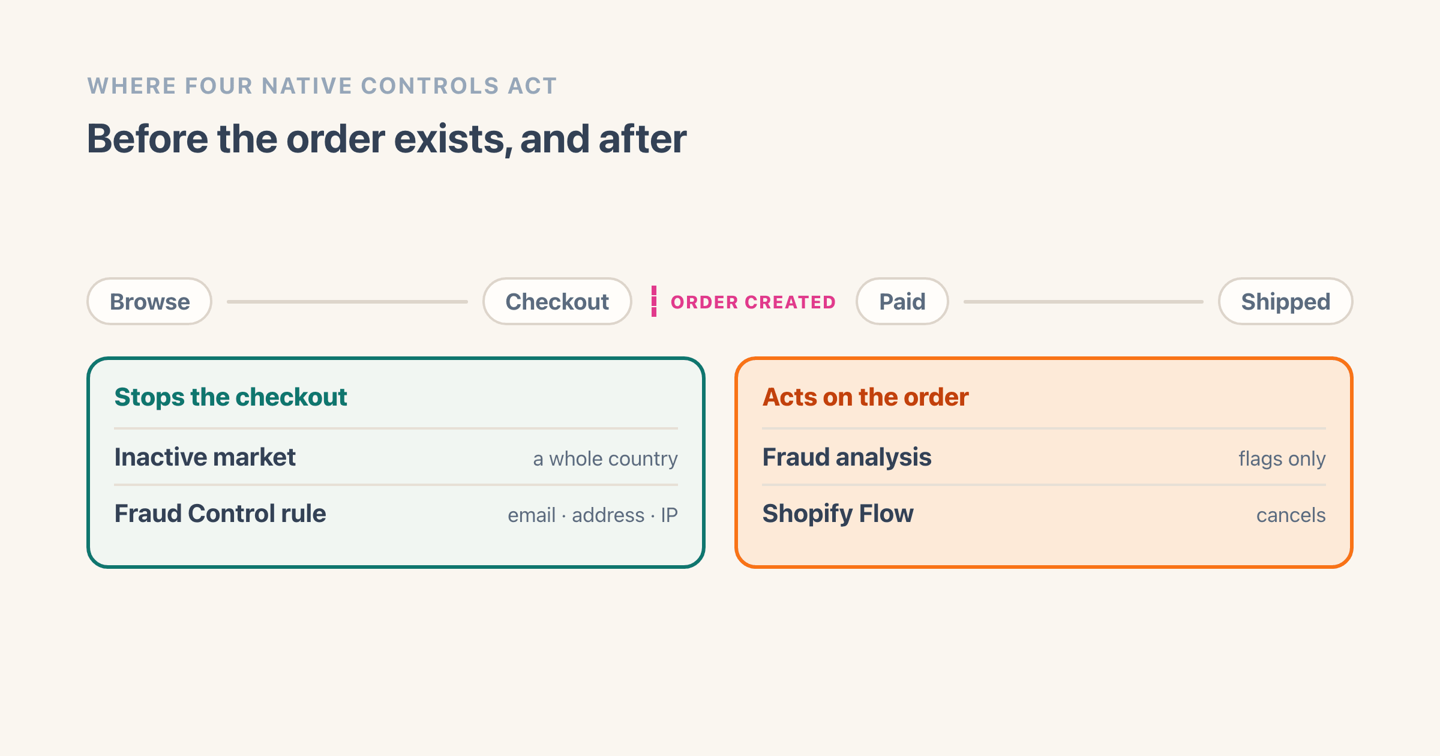This screenshot has height=756, width=1440.
Task: Click the 'Acts on the order' heading
Action: pos(865,397)
